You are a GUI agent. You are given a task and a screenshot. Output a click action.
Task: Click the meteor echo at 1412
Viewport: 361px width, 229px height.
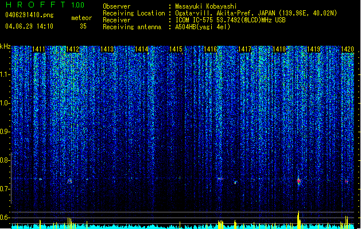point(69,181)
